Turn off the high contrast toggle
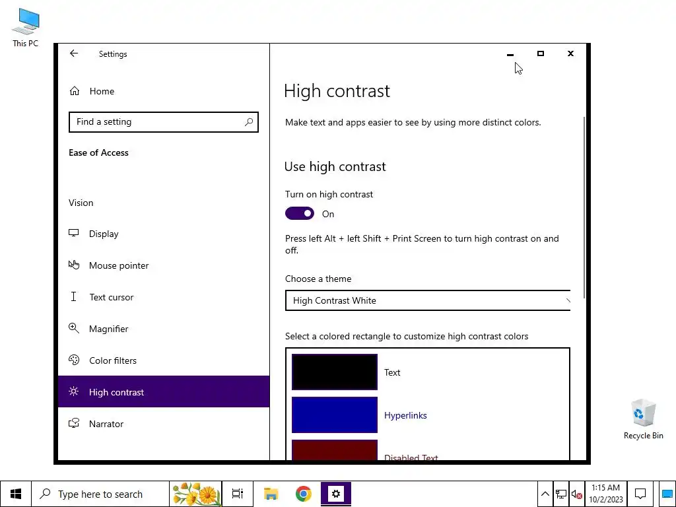Viewport: 676px width, 507px height. click(300, 213)
